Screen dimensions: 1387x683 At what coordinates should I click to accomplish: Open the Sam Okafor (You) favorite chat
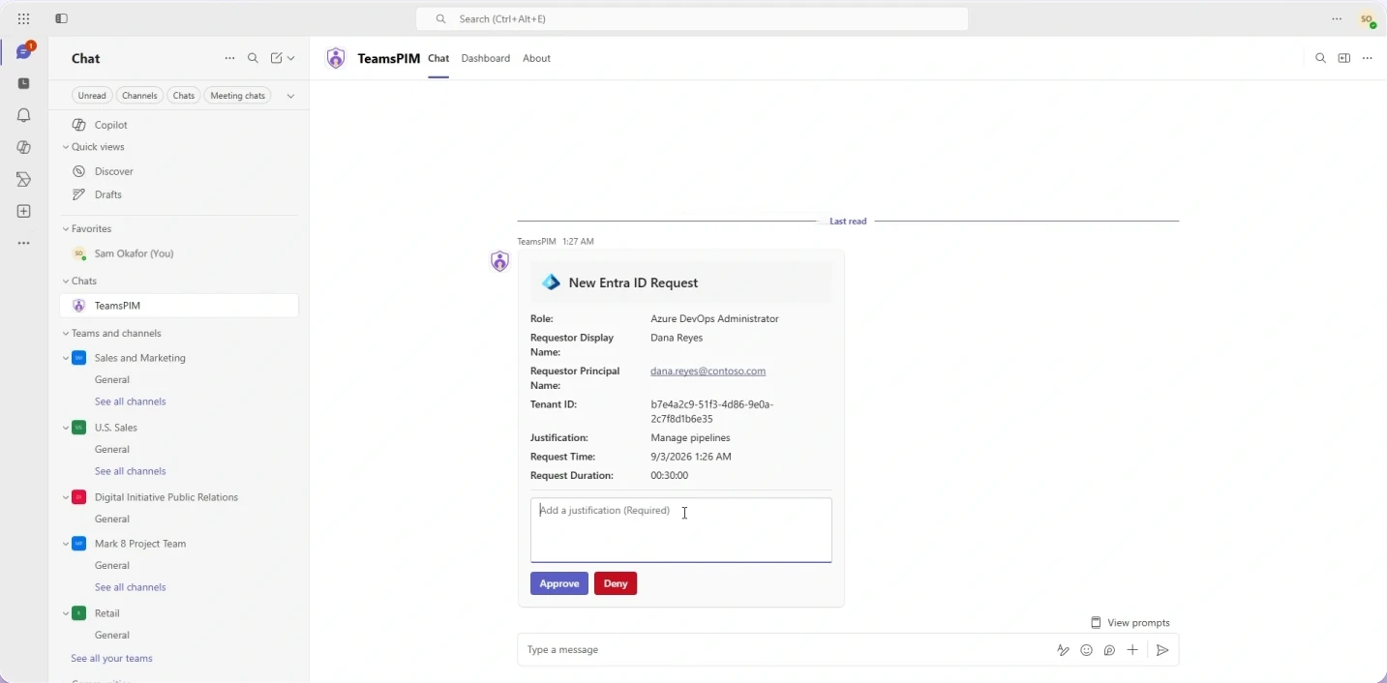click(x=179, y=253)
